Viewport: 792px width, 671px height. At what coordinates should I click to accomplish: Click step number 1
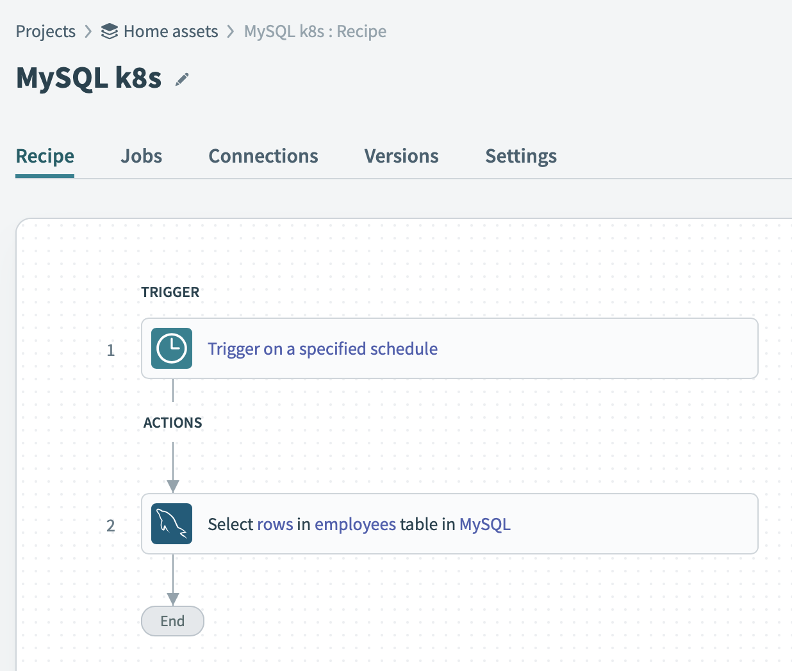pos(111,350)
